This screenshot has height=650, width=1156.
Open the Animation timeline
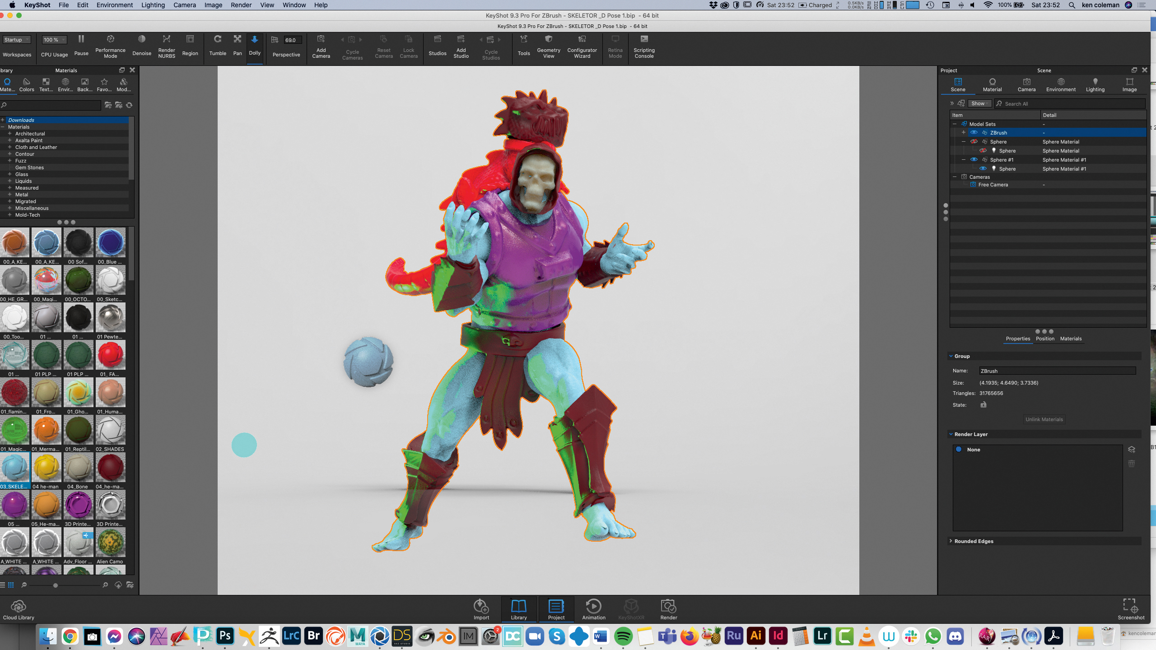click(x=594, y=609)
